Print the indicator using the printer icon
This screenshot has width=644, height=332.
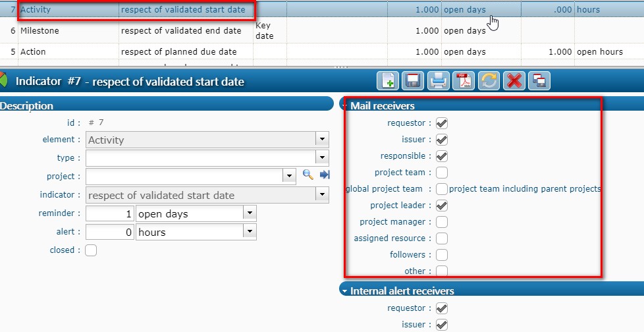pyautogui.click(x=439, y=81)
